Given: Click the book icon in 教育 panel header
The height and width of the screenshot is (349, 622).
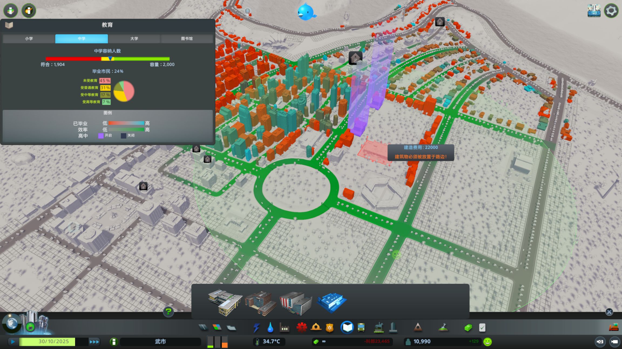Looking at the screenshot, I should coord(9,25).
